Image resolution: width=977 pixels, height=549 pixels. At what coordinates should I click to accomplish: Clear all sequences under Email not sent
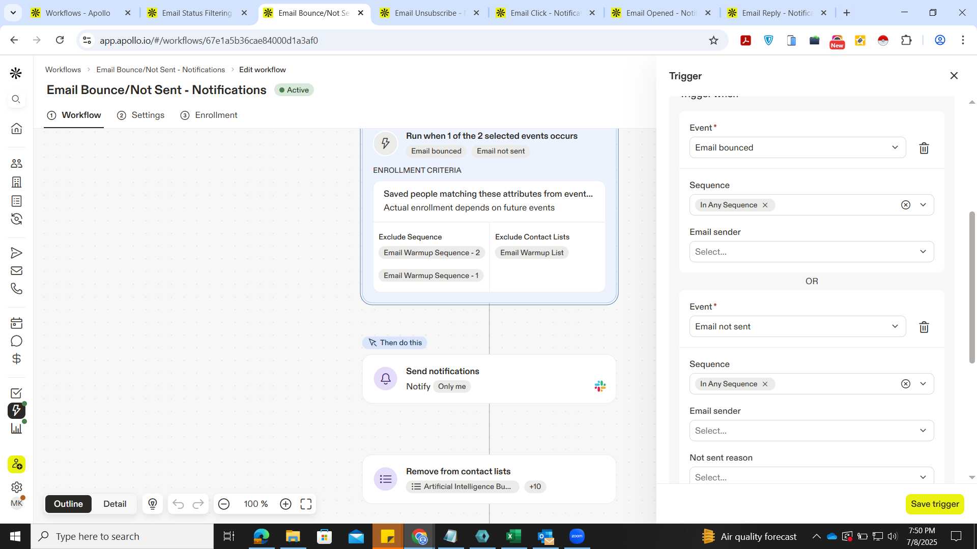coord(906,384)
